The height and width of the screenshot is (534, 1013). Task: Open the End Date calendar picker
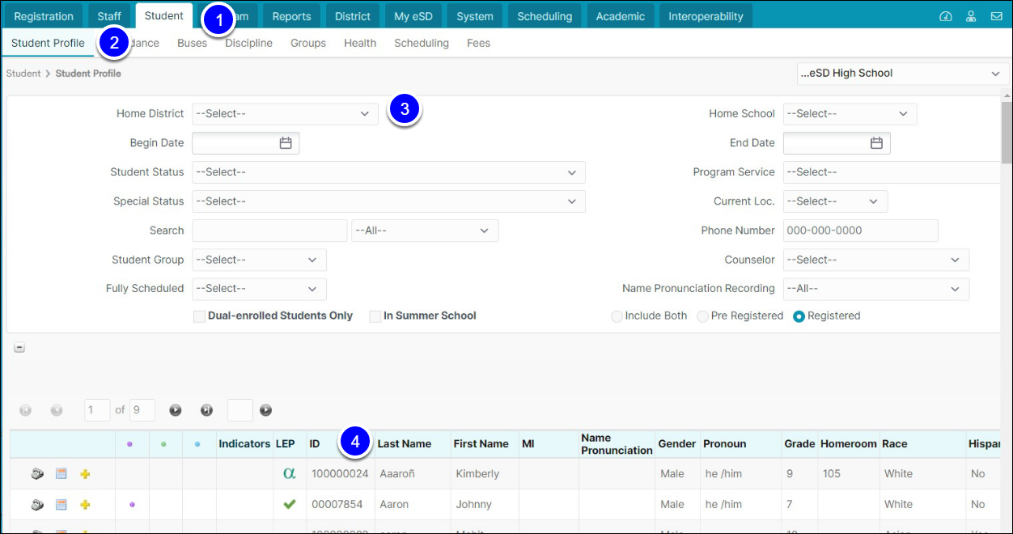[876, 143]
